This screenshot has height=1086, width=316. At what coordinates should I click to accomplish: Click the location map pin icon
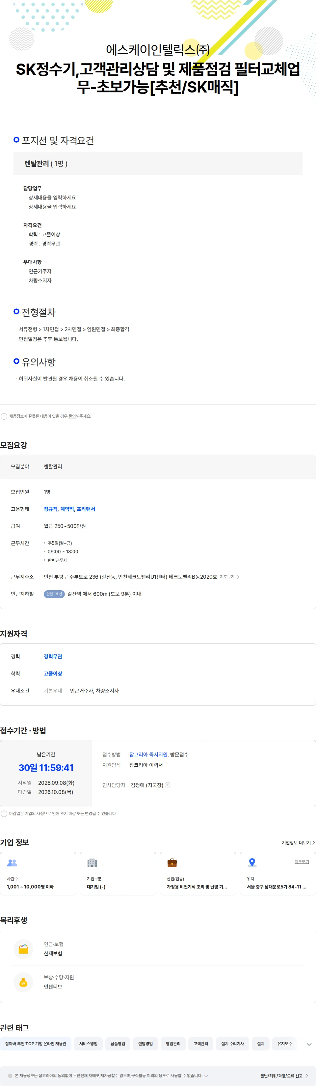pos(252,862)
